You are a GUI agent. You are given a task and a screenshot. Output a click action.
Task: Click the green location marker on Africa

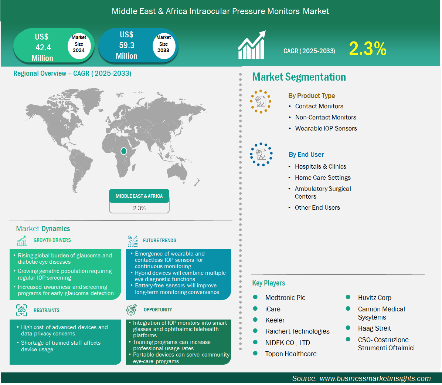point(124,151)
